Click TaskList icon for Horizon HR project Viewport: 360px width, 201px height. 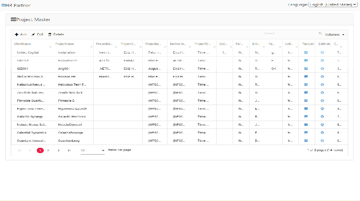(306, 77)
